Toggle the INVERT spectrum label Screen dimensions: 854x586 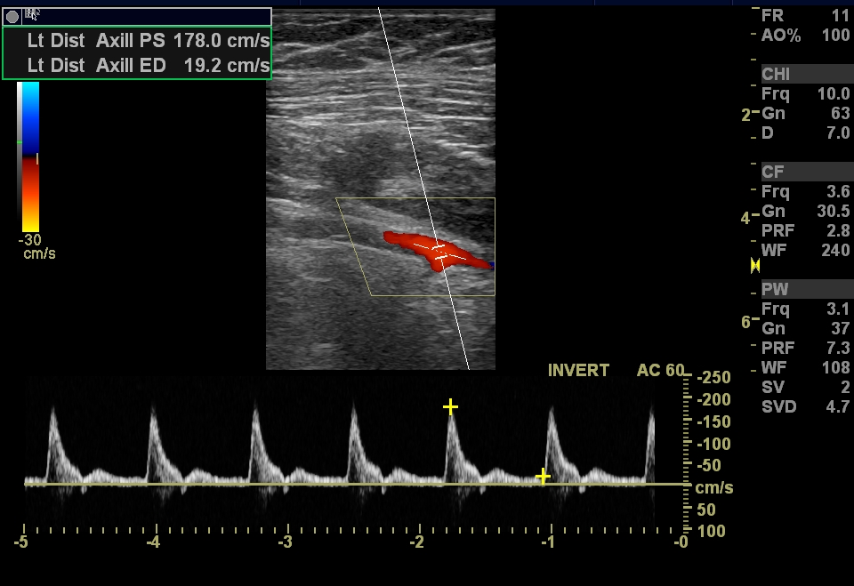click(578, 371)
